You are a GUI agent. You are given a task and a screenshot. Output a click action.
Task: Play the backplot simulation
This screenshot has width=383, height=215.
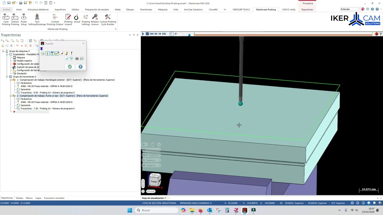point(143,34)
